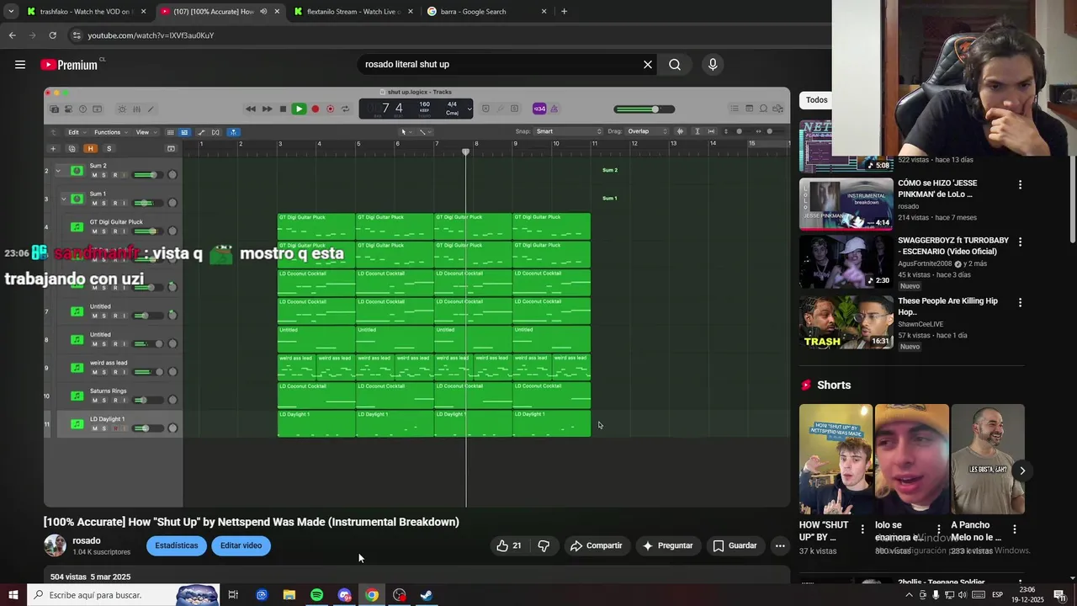Toggle the metronome click icon
The image size is (1077, 606).
554,109
